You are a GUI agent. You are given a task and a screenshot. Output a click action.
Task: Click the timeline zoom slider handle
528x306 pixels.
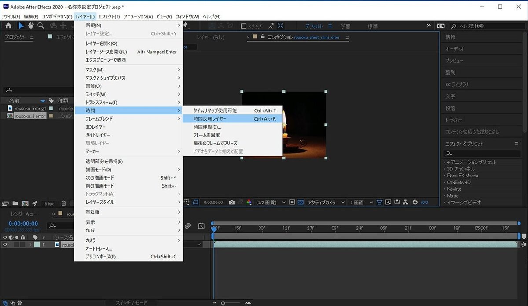point(224,303)
